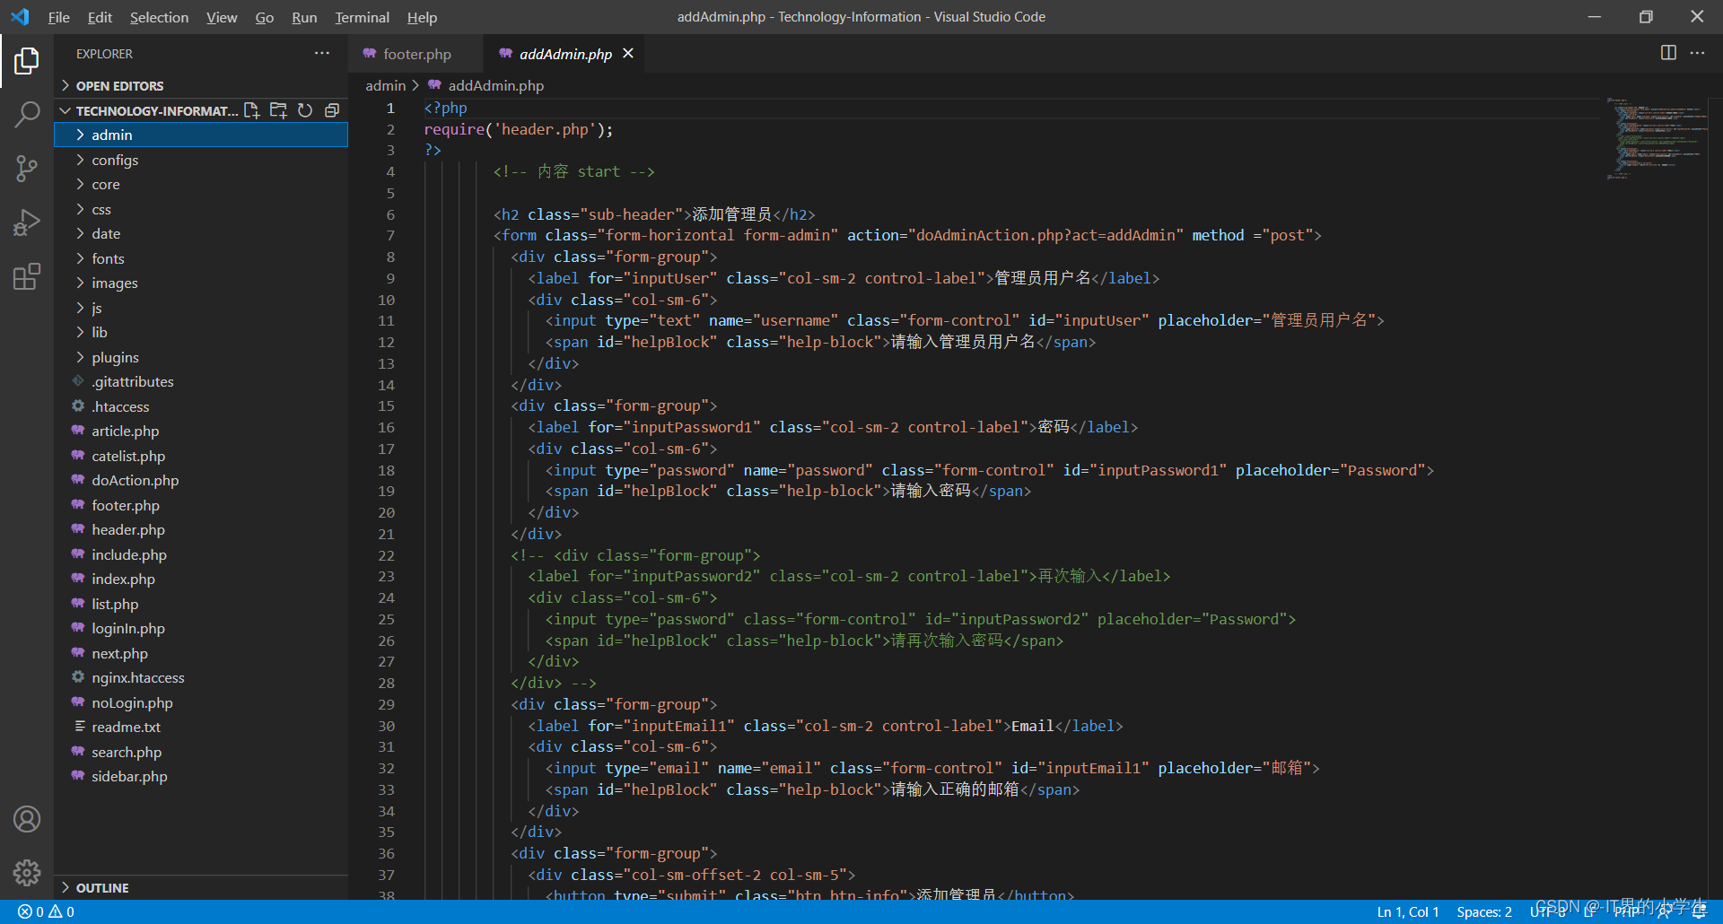1723x924 pixels.
Task: Open the Edit menu
Action: 100,17
